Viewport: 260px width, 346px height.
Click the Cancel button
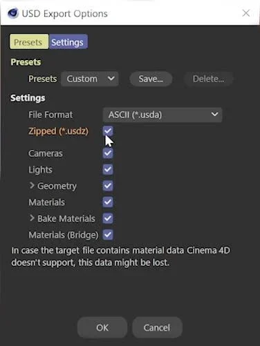point(157,327)
